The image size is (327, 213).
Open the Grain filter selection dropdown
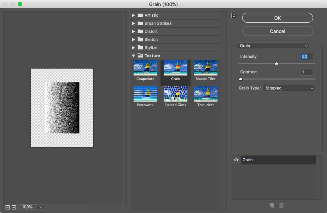pos(273,46)
